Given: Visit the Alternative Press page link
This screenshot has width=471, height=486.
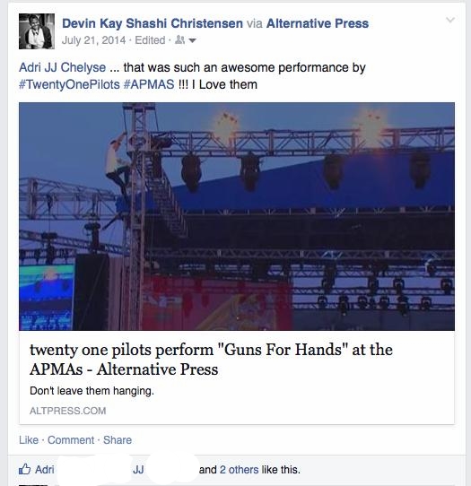Looking at the screenshot, I should point(318,23).
